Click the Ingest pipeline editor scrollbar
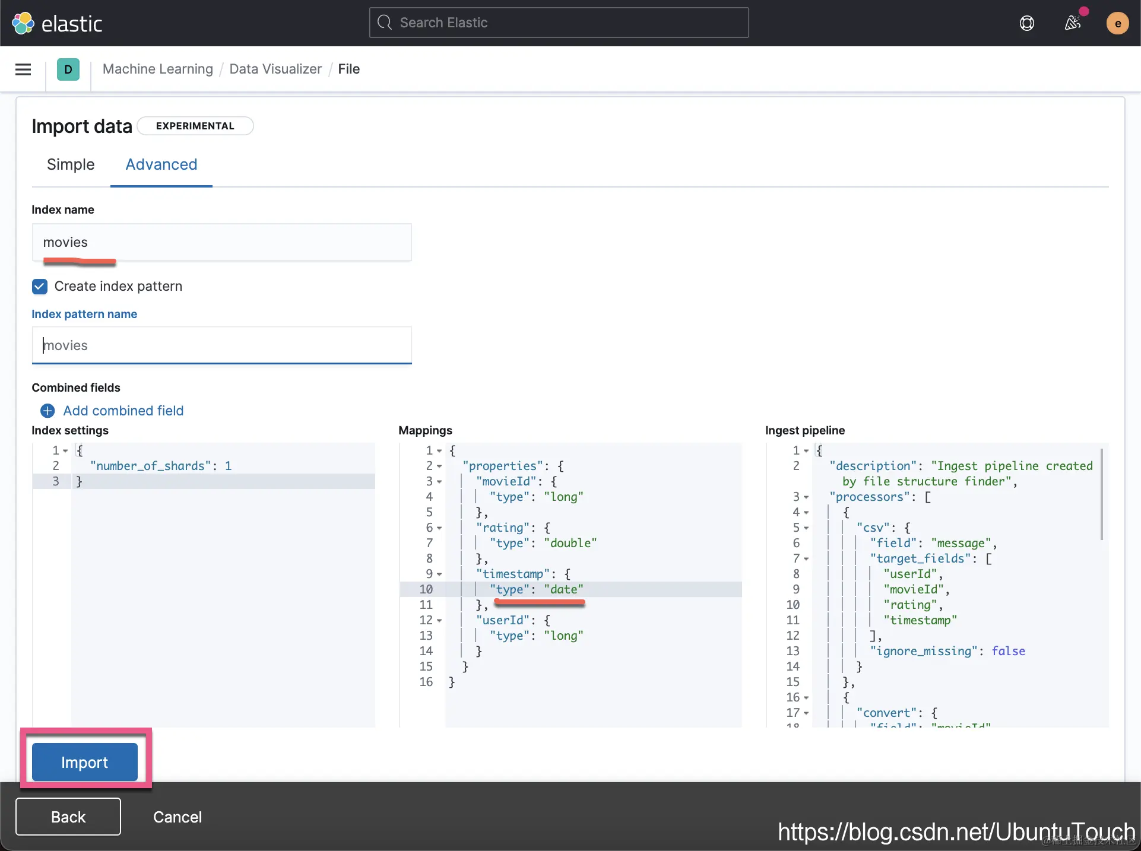 click(x=1102, y=494)
